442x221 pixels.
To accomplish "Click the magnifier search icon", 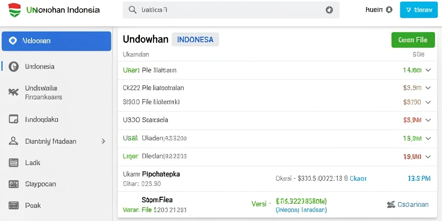I will (x=133, y=10).
